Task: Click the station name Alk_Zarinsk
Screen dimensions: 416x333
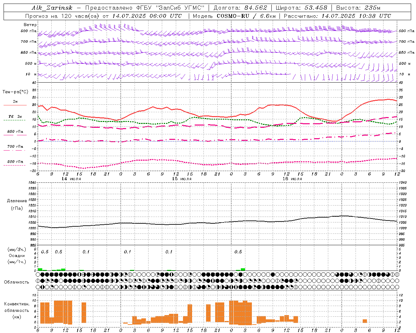Action: tap(52, 8)
